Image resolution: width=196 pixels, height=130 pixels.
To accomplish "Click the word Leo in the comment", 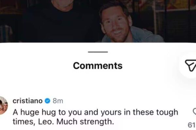I will [45, 122].
